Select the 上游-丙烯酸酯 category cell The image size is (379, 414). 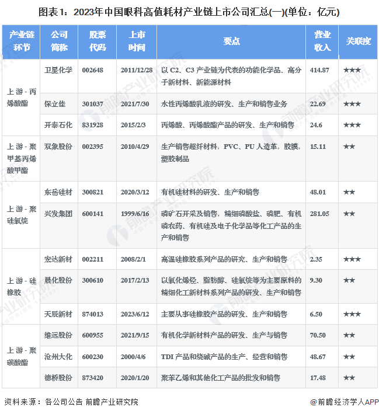(22, 98)
